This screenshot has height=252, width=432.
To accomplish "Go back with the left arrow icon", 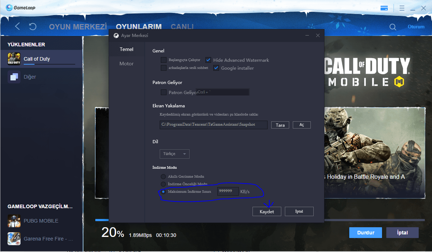I will pos(17,27).
